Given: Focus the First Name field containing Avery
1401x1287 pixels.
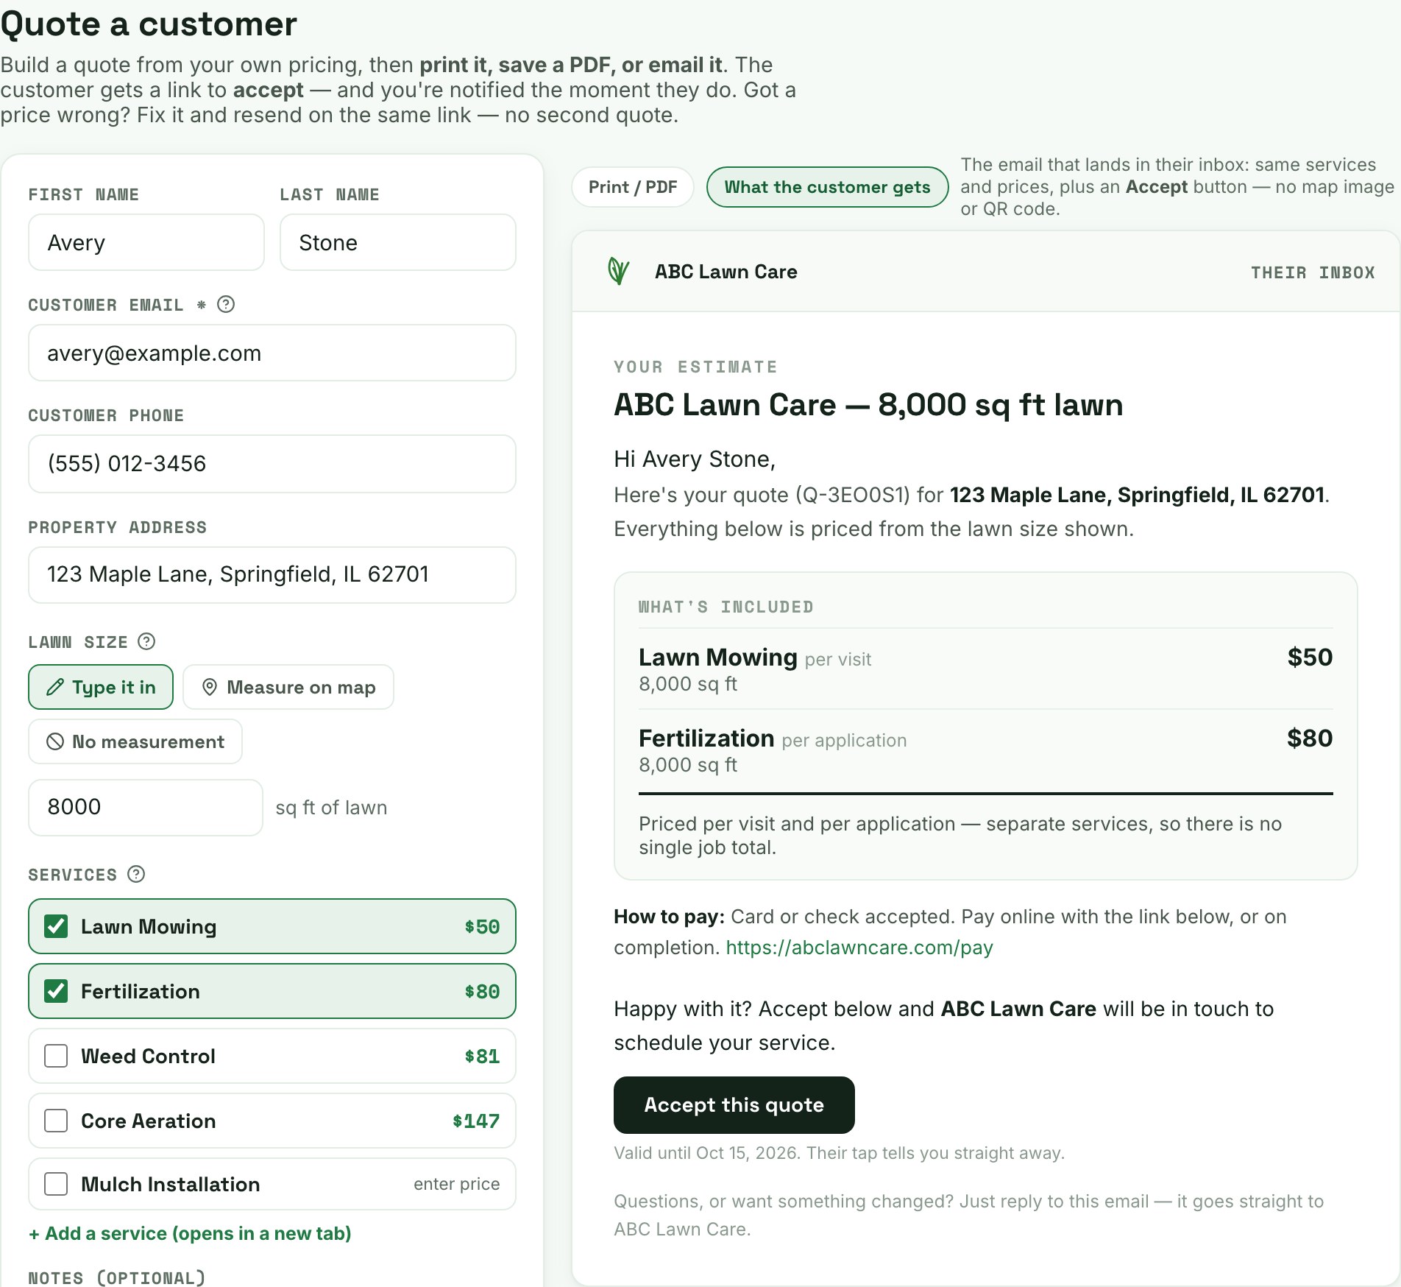Looking at the screenshot, I should click(146, 242).
